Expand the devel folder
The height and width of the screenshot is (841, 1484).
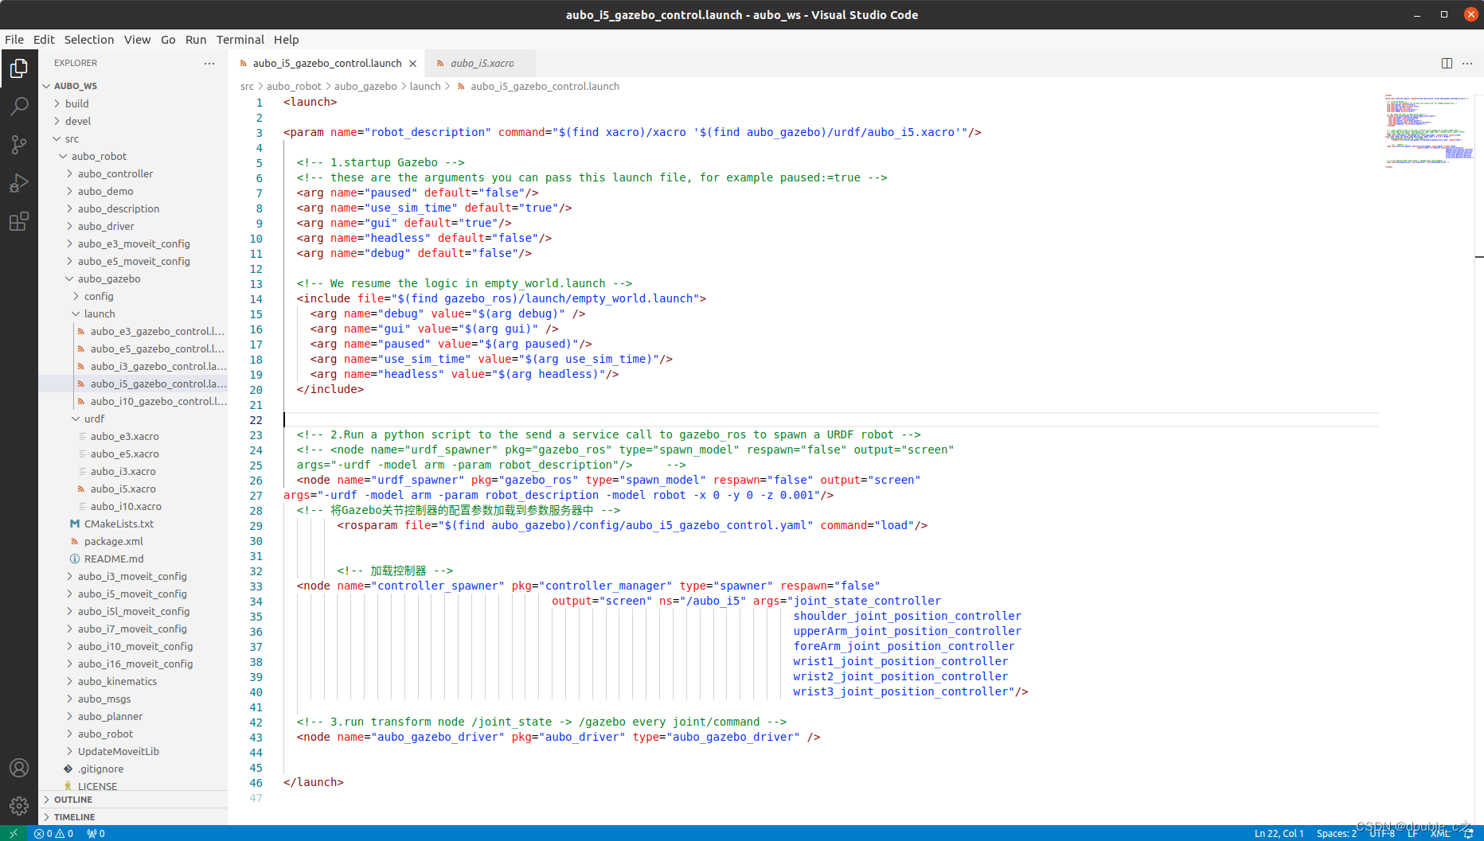(x=133, y=121)
